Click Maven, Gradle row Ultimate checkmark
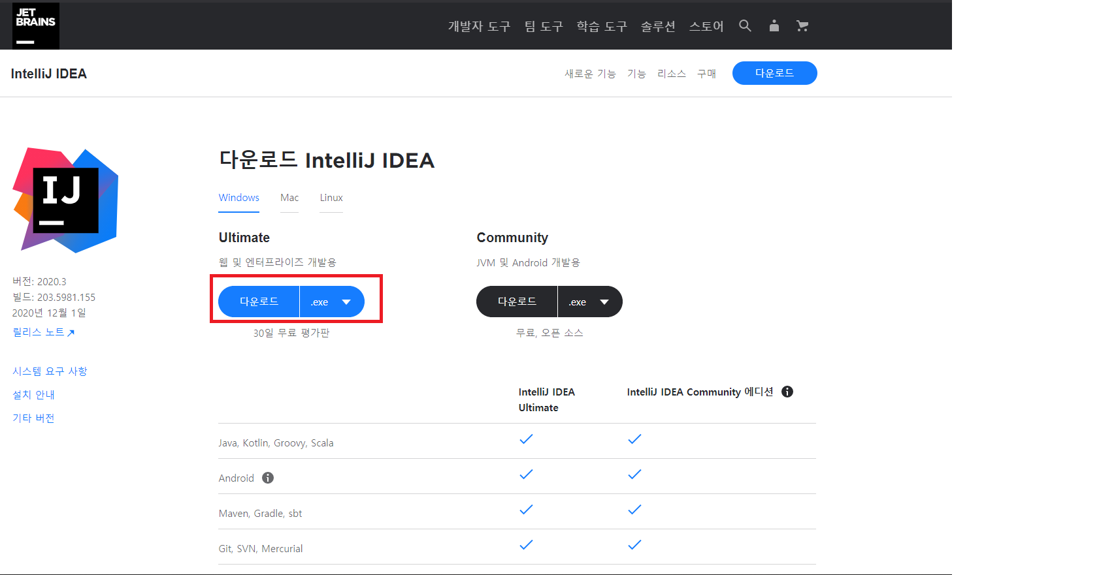 pyautogui.click(x=526, y=510)
